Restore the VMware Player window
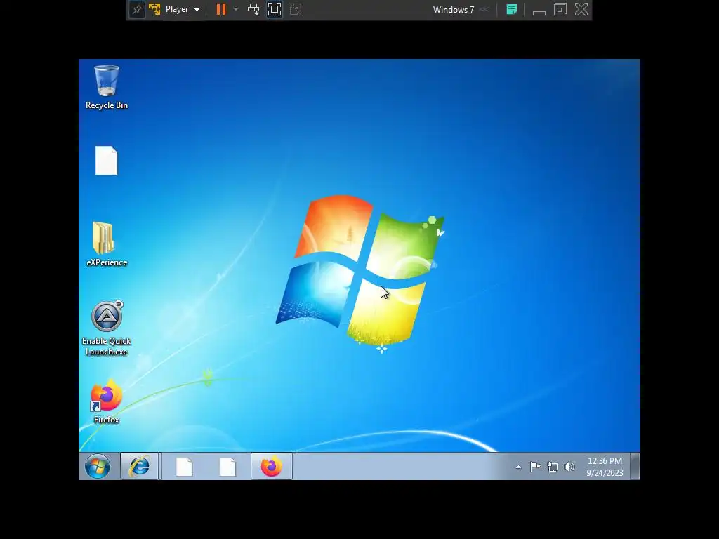The width and height of the screenshot is (719, 539). pos(560,9)
